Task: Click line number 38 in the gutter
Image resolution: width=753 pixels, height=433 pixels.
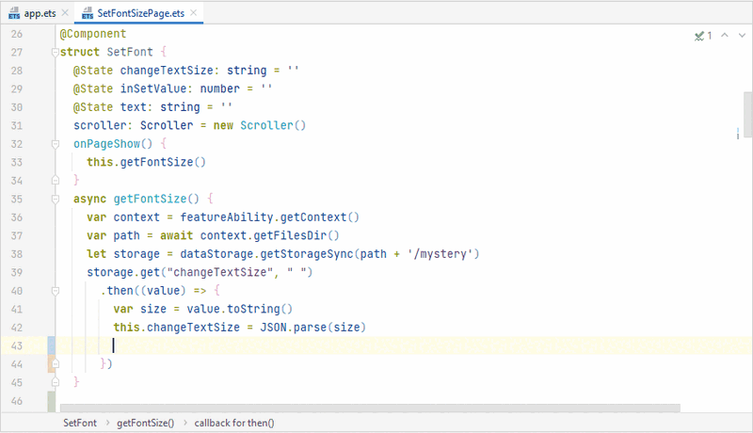Action: pyautogui.click(x=19, y=253)
